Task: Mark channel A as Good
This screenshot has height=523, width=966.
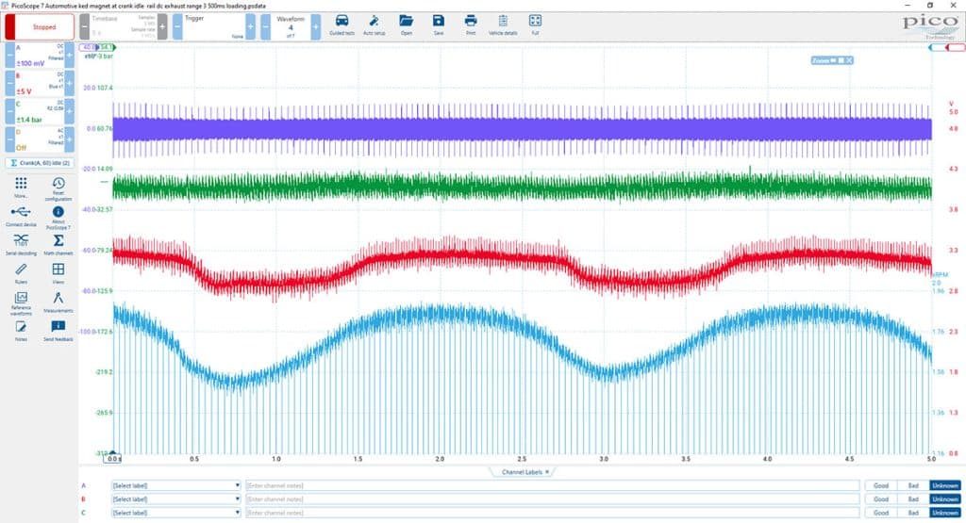Action: tap(881, 485)
